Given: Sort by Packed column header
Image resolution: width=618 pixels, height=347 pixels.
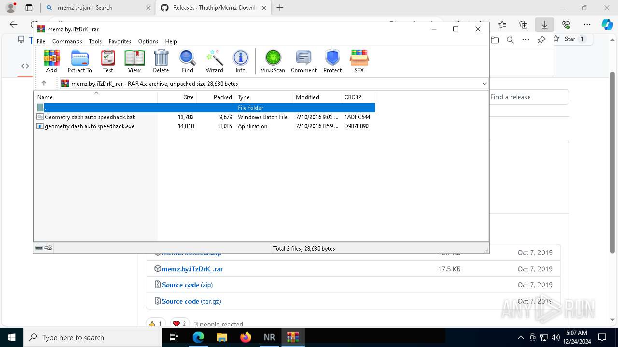Looking at the screenshot, I should 215,97.
